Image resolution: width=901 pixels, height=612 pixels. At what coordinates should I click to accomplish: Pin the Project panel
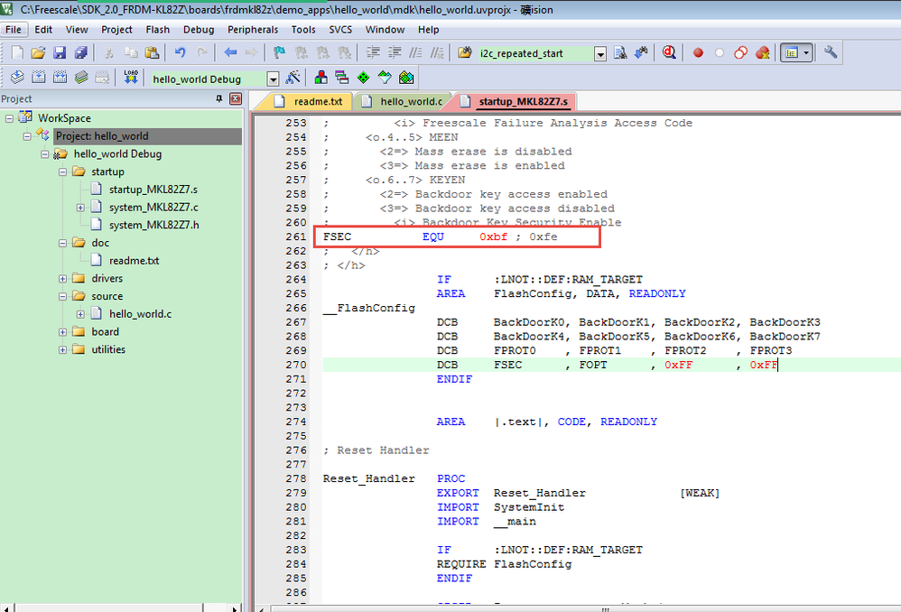click(x=218, y=98)
